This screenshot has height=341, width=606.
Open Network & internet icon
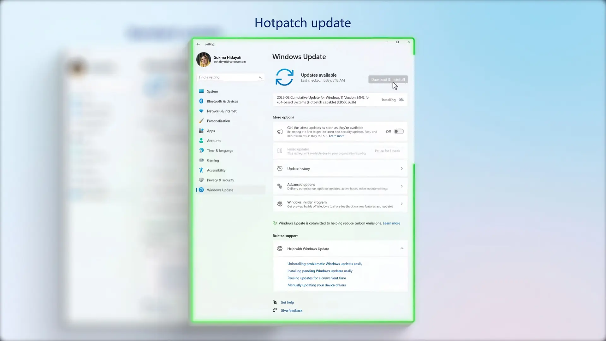pos(201,111)
